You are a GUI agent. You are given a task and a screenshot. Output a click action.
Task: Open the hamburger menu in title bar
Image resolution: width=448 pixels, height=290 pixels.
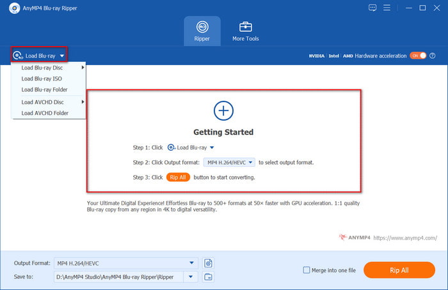(x=387, y=8)
